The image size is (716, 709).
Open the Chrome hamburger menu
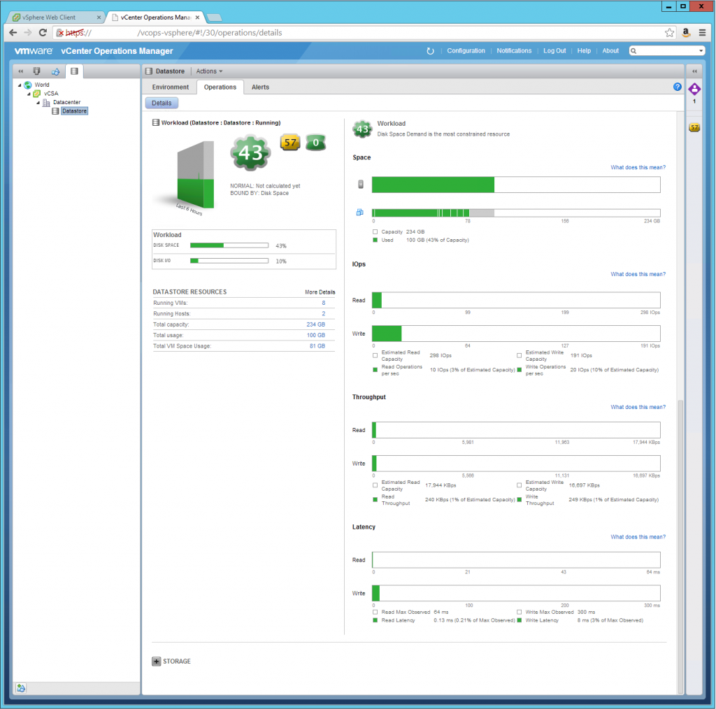tap(702, 32)
